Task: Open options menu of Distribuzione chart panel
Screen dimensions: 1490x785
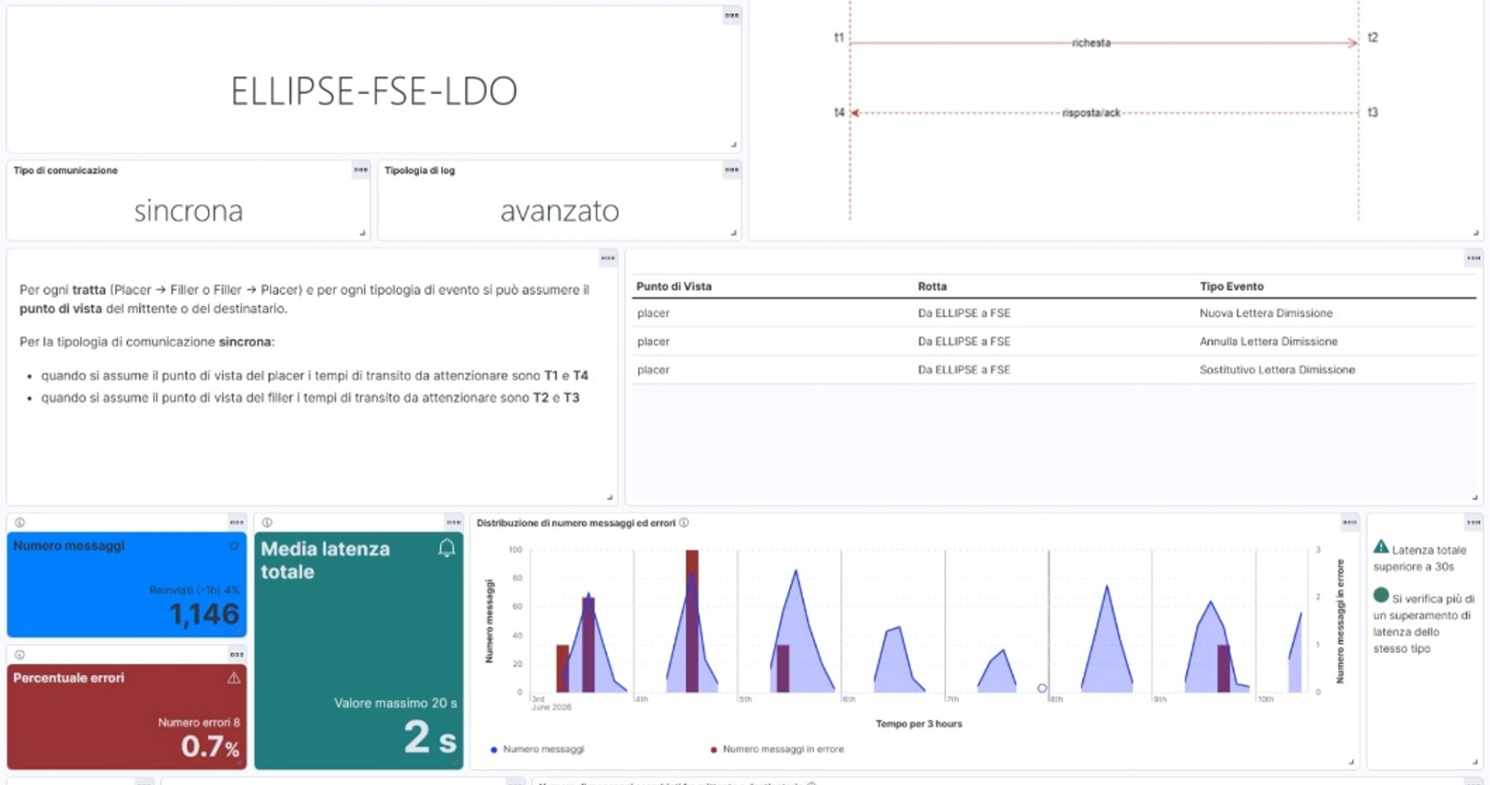Action: (x=1349, y=522)
